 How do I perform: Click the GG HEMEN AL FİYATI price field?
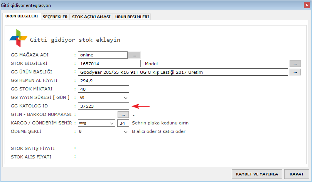click(103, 81)
